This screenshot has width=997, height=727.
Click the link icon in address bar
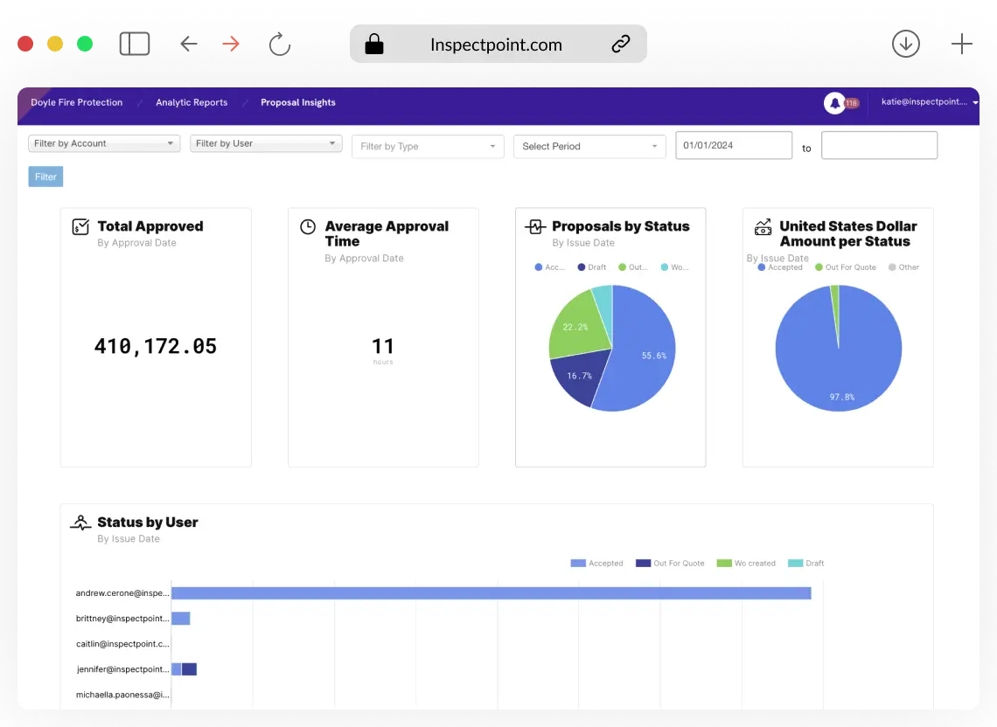pyautogui.click(x=621, y=44)
